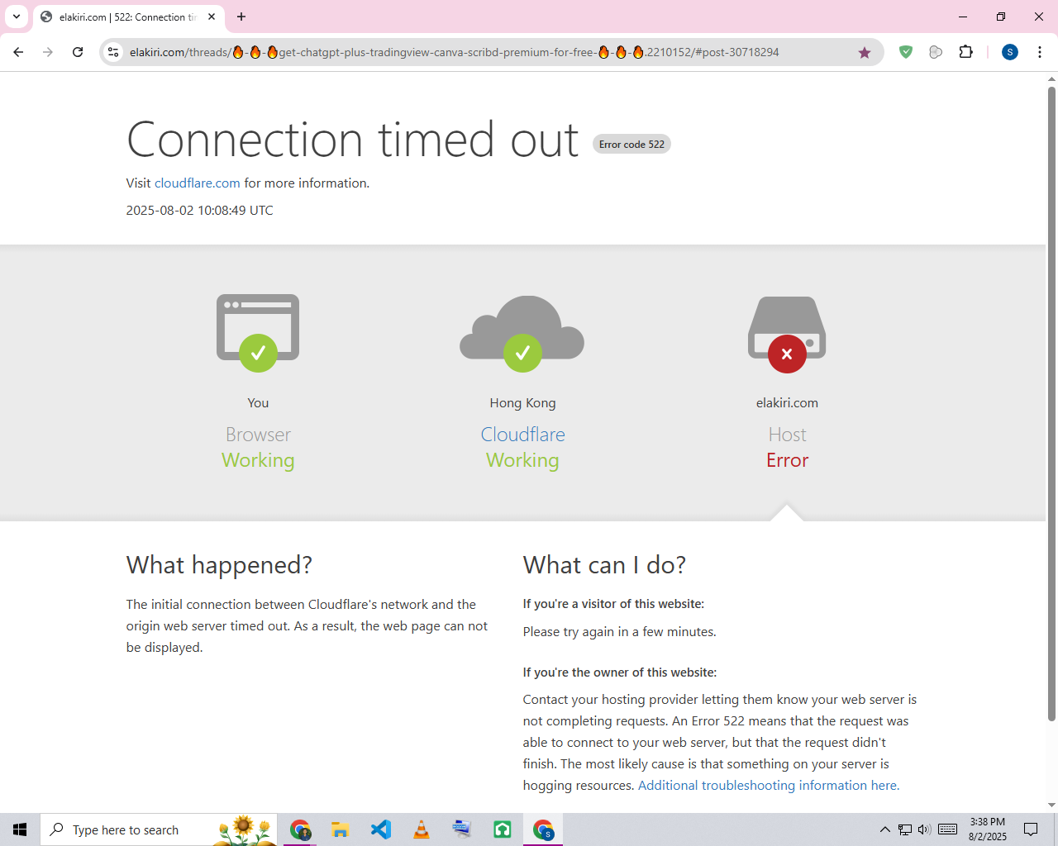Click the 2025-08-02 10:08:49 UTC timestamp
Screen dimensions: 1058x846
200,211
